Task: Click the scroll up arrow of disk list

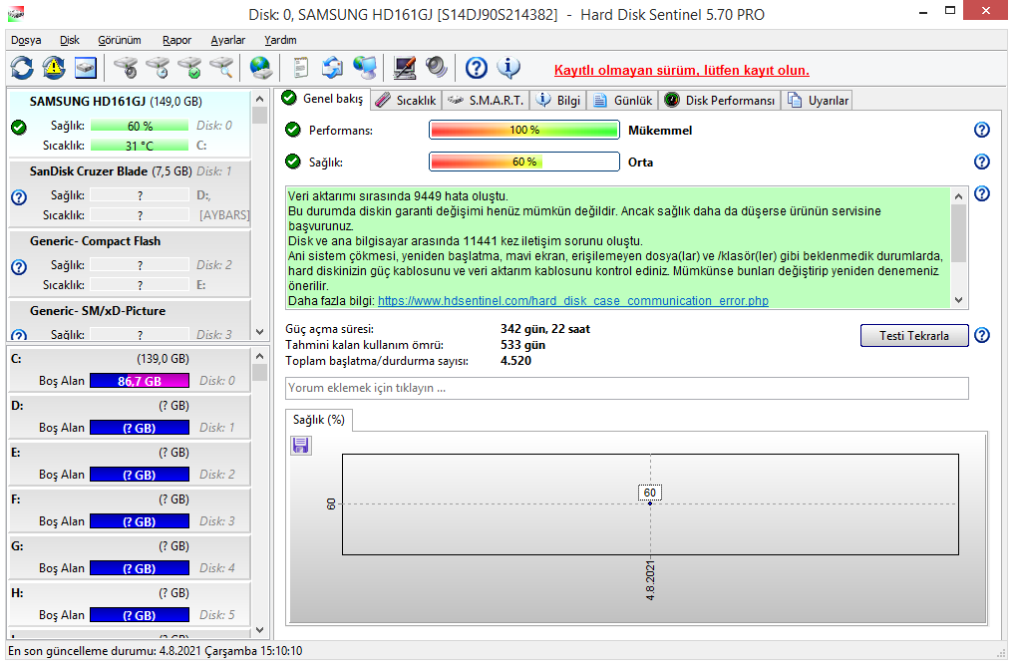Action: (260, 99)
